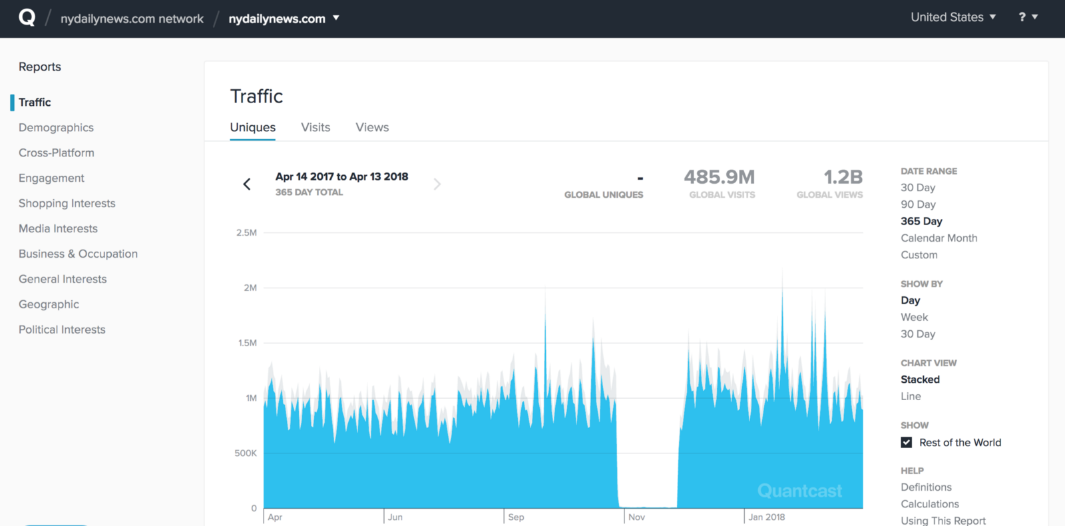Viewport: 1065px width, 526px height.
Task: Switch chart view to Line
Action: tap(911, 396)
